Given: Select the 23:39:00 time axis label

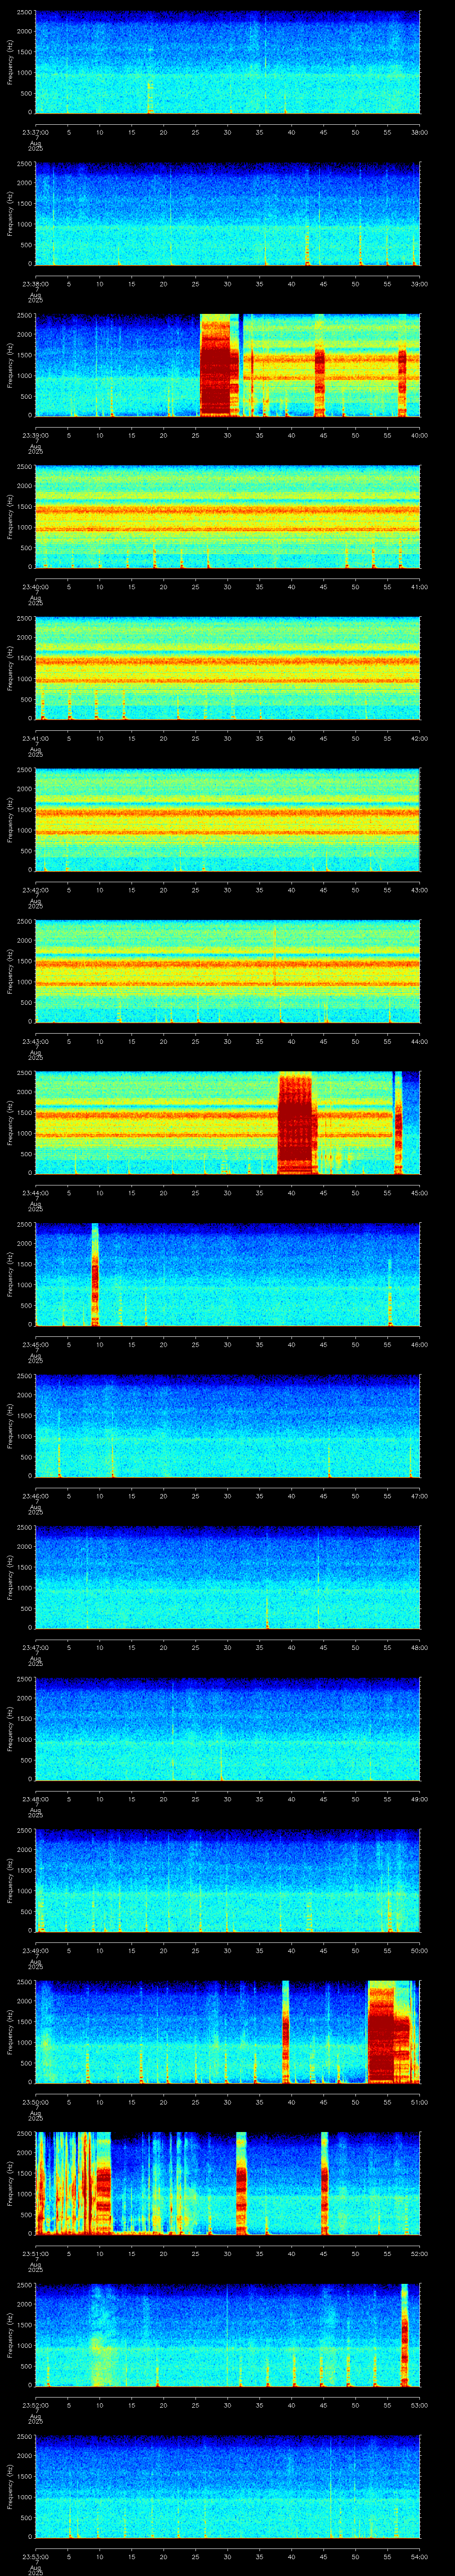Looking at the screenshot, I should (x=35, y=435).
